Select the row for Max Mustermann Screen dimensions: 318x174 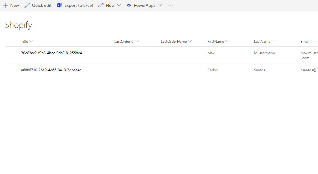12,55
